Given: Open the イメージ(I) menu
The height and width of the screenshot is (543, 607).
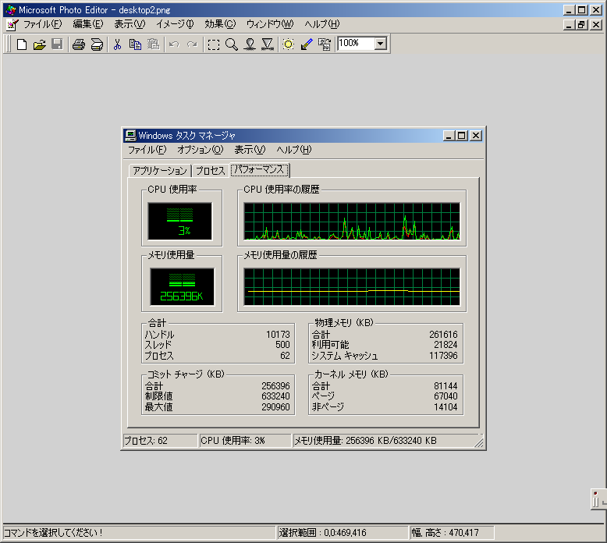Looking at the screenshot, I should pos(175,24).
